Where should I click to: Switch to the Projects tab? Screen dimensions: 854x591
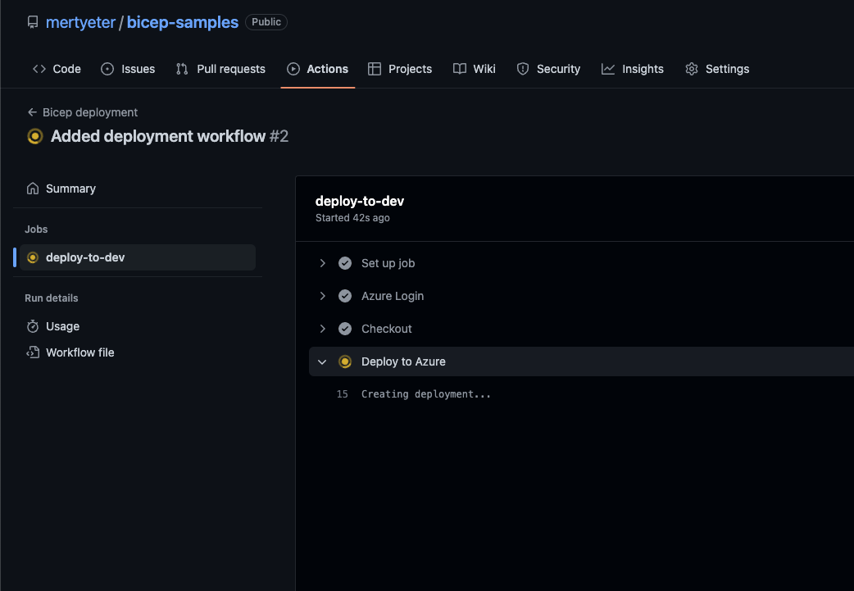click(400, 69)
